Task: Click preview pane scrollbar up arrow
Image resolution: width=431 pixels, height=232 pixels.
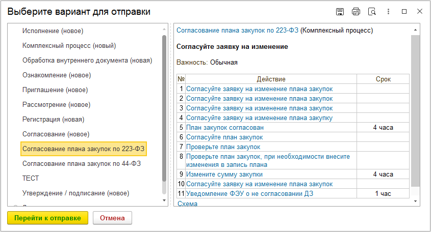Action: [415, 30]
